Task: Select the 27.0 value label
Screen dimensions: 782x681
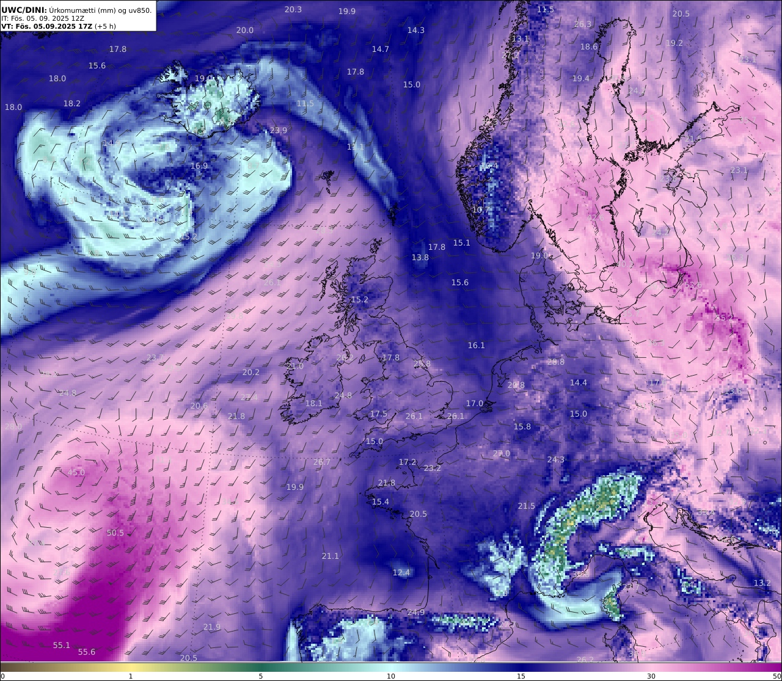Action: coord(502,454)
